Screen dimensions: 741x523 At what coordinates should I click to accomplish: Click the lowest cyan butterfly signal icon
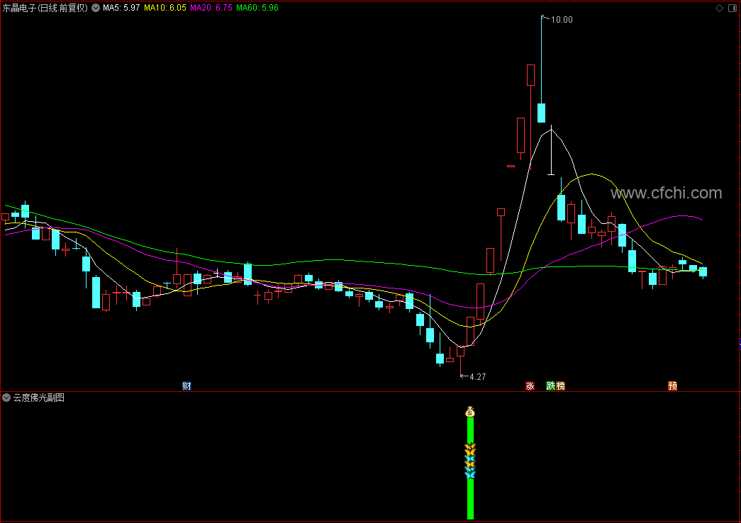[x=469, y=475]
